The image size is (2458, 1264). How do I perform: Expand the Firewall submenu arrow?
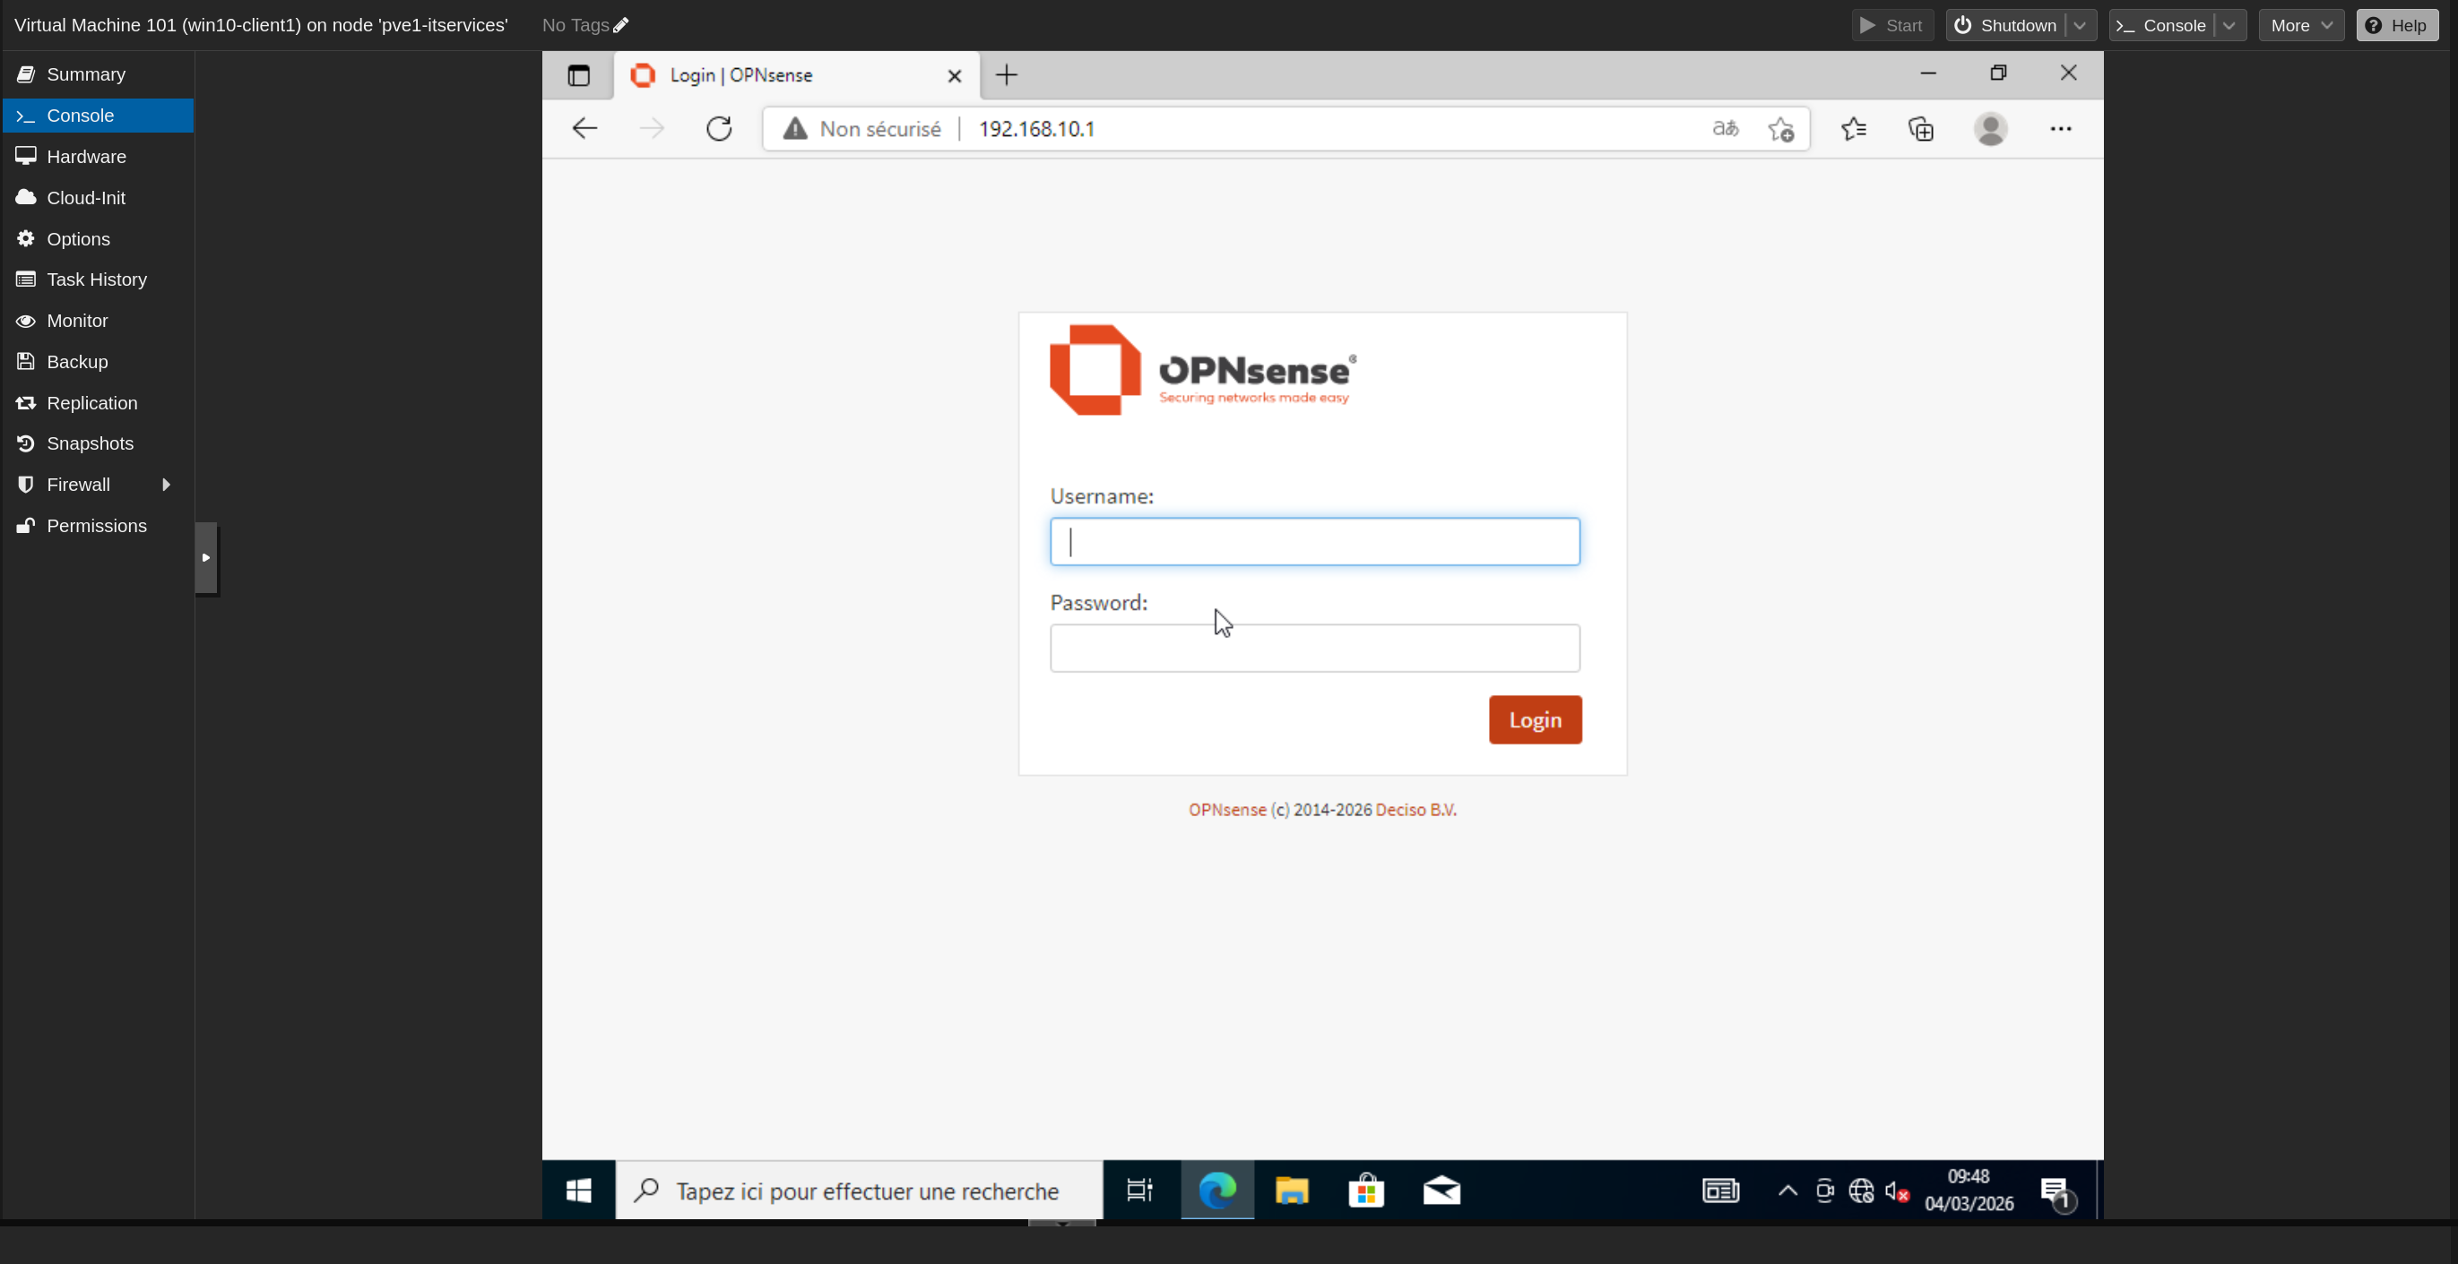tap(166, 485)
